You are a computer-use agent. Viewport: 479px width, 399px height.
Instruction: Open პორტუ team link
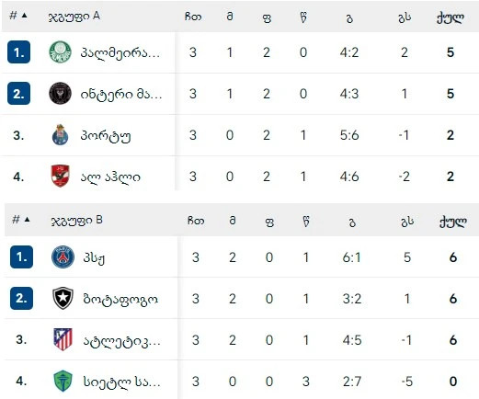pyautogui.click(x=106, y=135)
